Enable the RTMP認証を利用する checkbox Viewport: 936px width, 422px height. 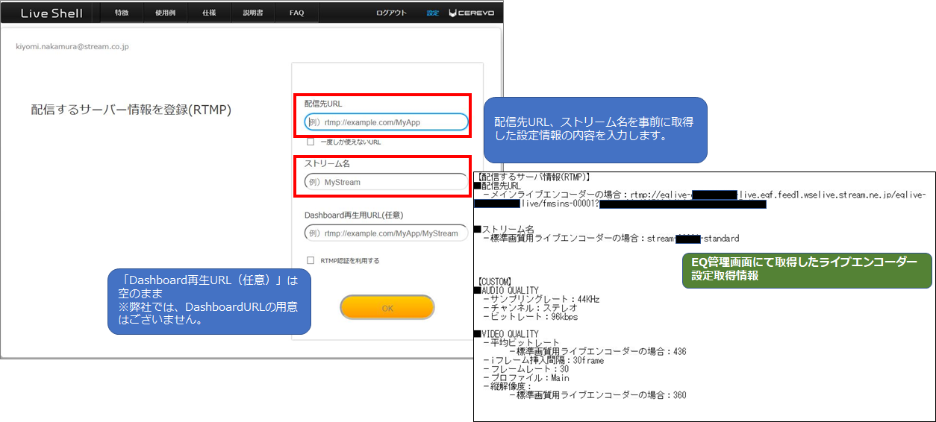(x=311, y=260)
